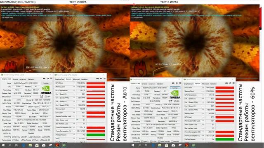This screenshot has width=264, height=148.
Task: Toggle UEFI checkbox in 60%-mode Graphics Card window
Action: (x=174, y=101)
